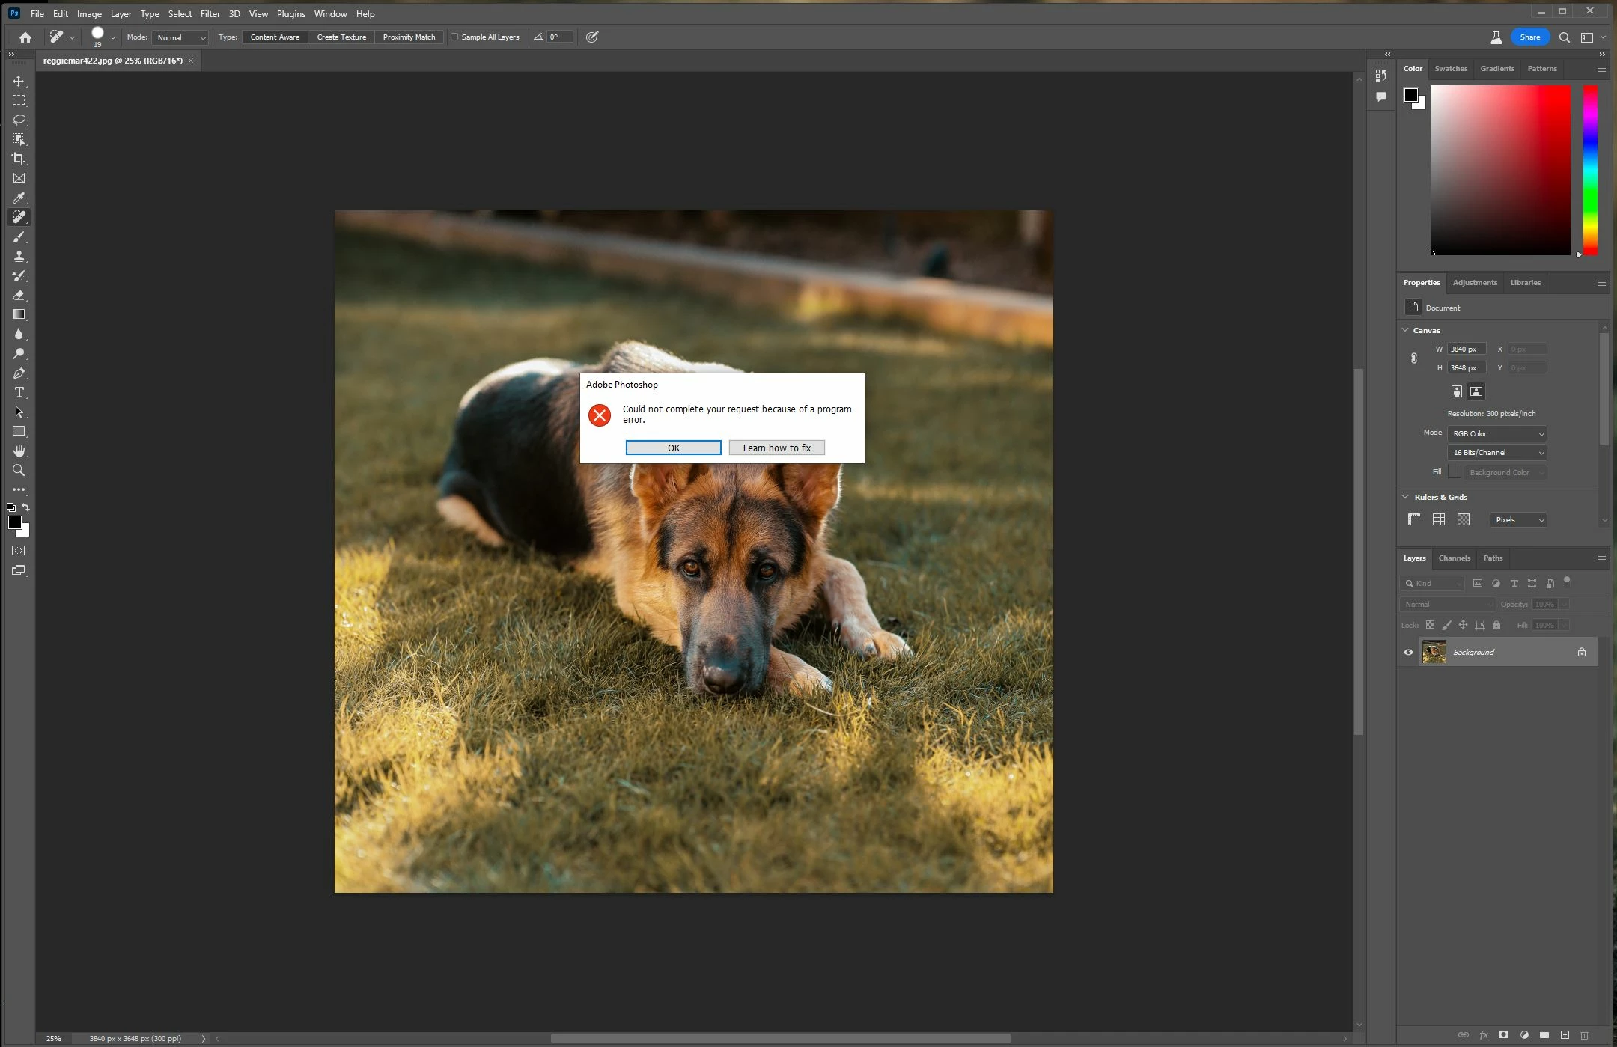Open the RGB Color mode dropdown
Screen dimensions: 1617x1047
(1496, 433)
